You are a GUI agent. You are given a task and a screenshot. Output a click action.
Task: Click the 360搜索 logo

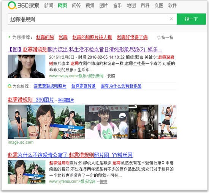click(x=24, y=5)
